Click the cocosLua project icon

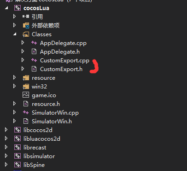[18, 8]
